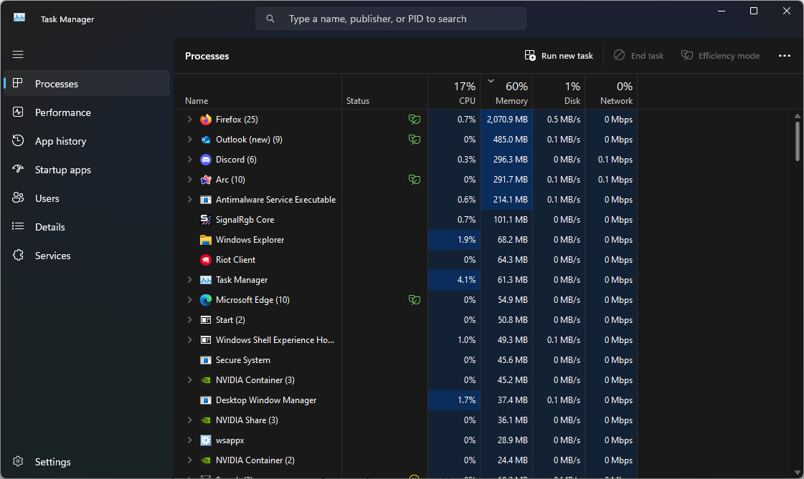Go to Startup apps page
This screenshot has width=804, height=479.
tap(87, 170)
